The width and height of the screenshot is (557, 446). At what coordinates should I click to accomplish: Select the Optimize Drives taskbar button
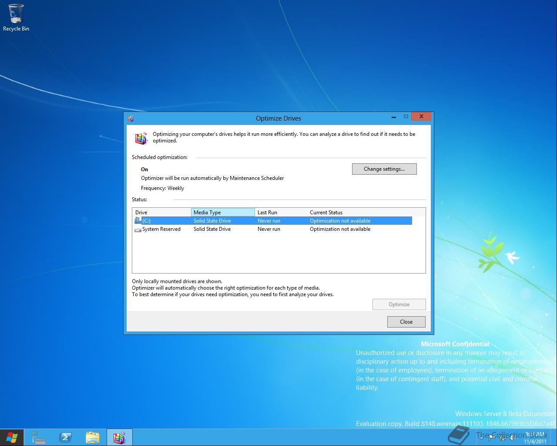click(x=119, y=437)
